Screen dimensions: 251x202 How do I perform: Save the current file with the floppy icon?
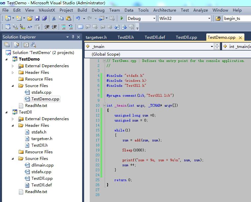pos(37,19)
